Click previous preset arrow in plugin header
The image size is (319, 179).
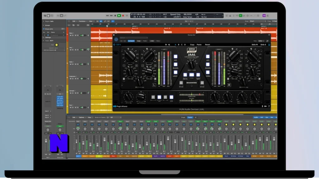tap(121, 41)
